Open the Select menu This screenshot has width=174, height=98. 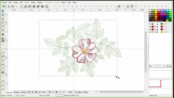click(x=63, y=2)
